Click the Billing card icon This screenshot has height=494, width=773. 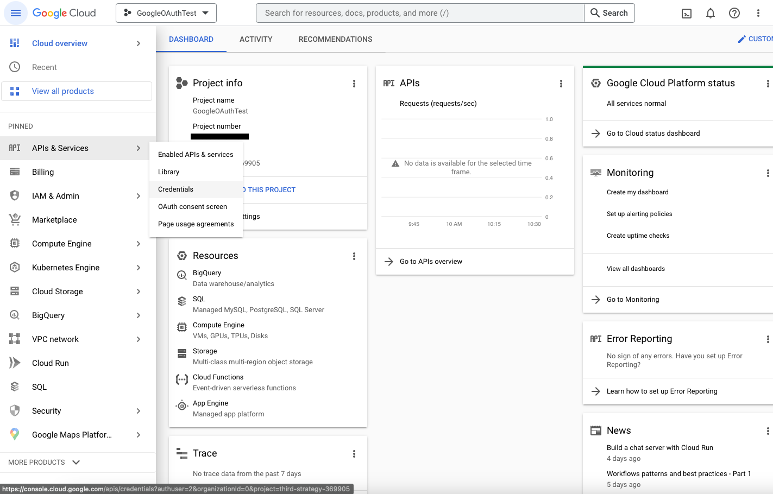pos(15,172)
